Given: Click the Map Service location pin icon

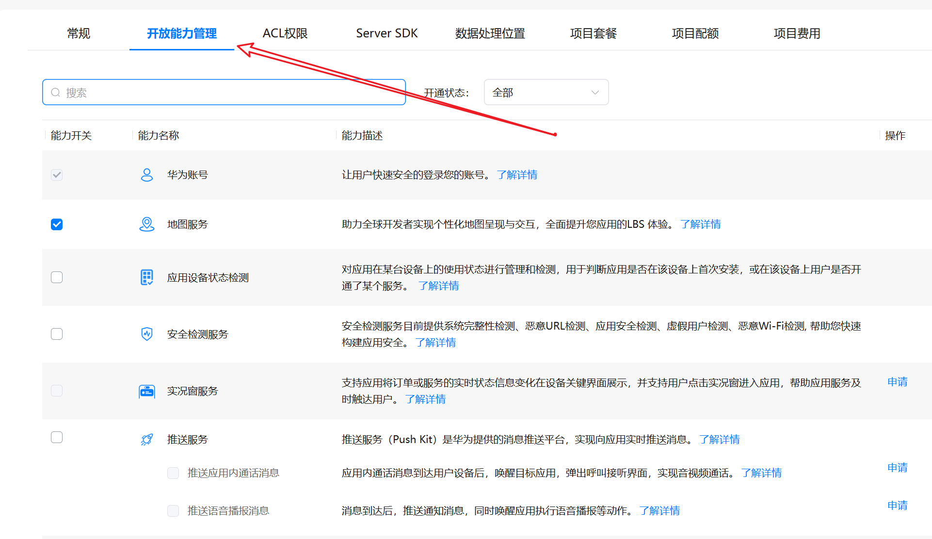Looking at the screenshot, I should coord(146,224).
